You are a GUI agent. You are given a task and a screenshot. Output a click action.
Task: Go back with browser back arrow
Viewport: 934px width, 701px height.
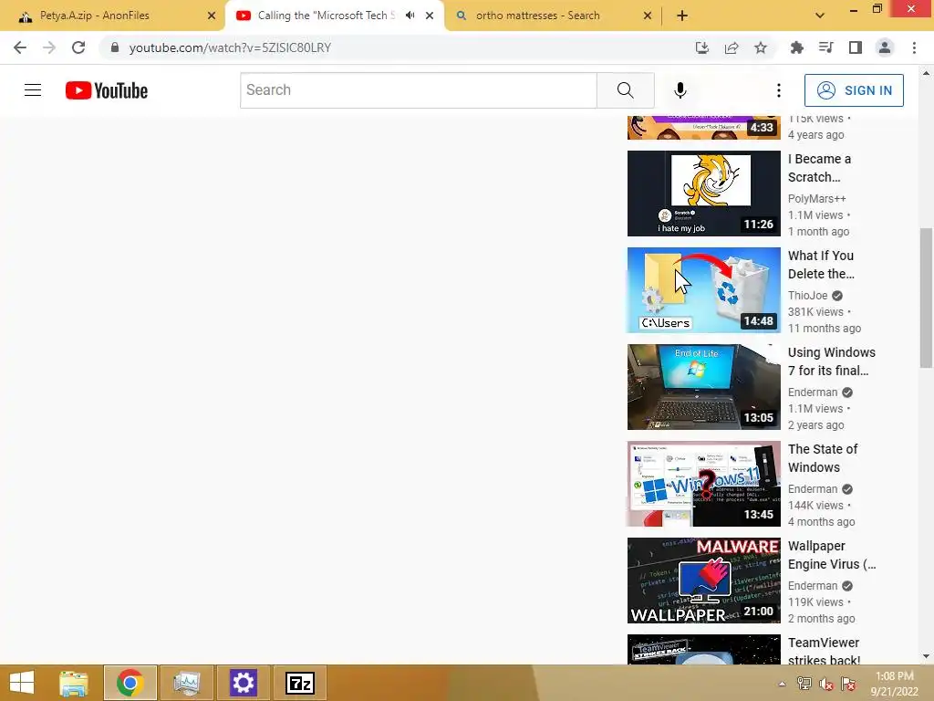pyautogui.click(x=20, y=47)
